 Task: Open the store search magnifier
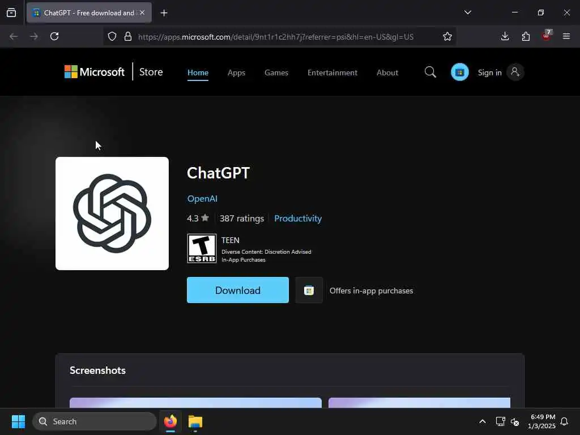(x=430, y=72)
